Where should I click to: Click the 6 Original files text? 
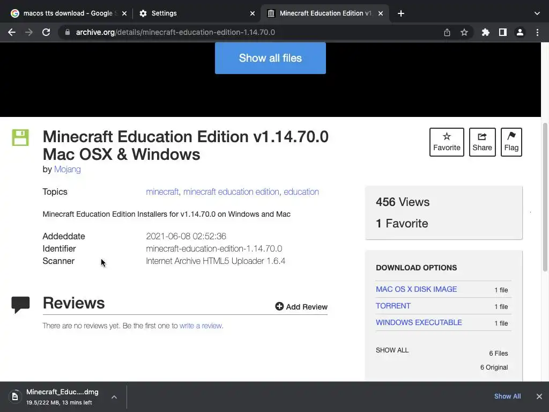pyautogui.click(x=494, y=367)
